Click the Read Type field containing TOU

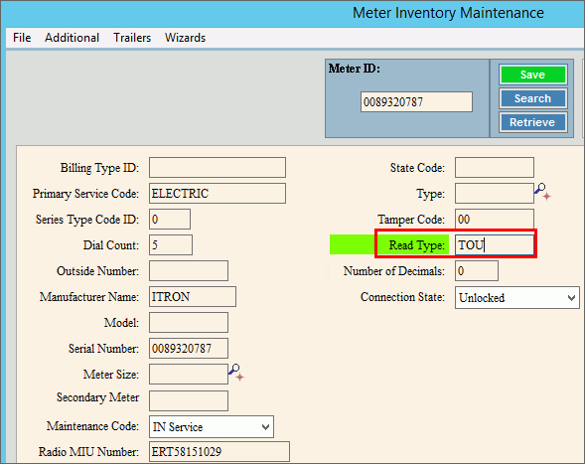495,244
